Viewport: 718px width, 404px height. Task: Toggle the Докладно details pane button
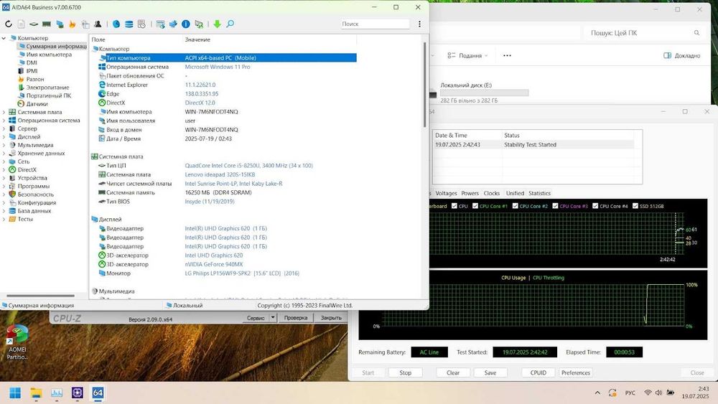(x=681, y=55)
